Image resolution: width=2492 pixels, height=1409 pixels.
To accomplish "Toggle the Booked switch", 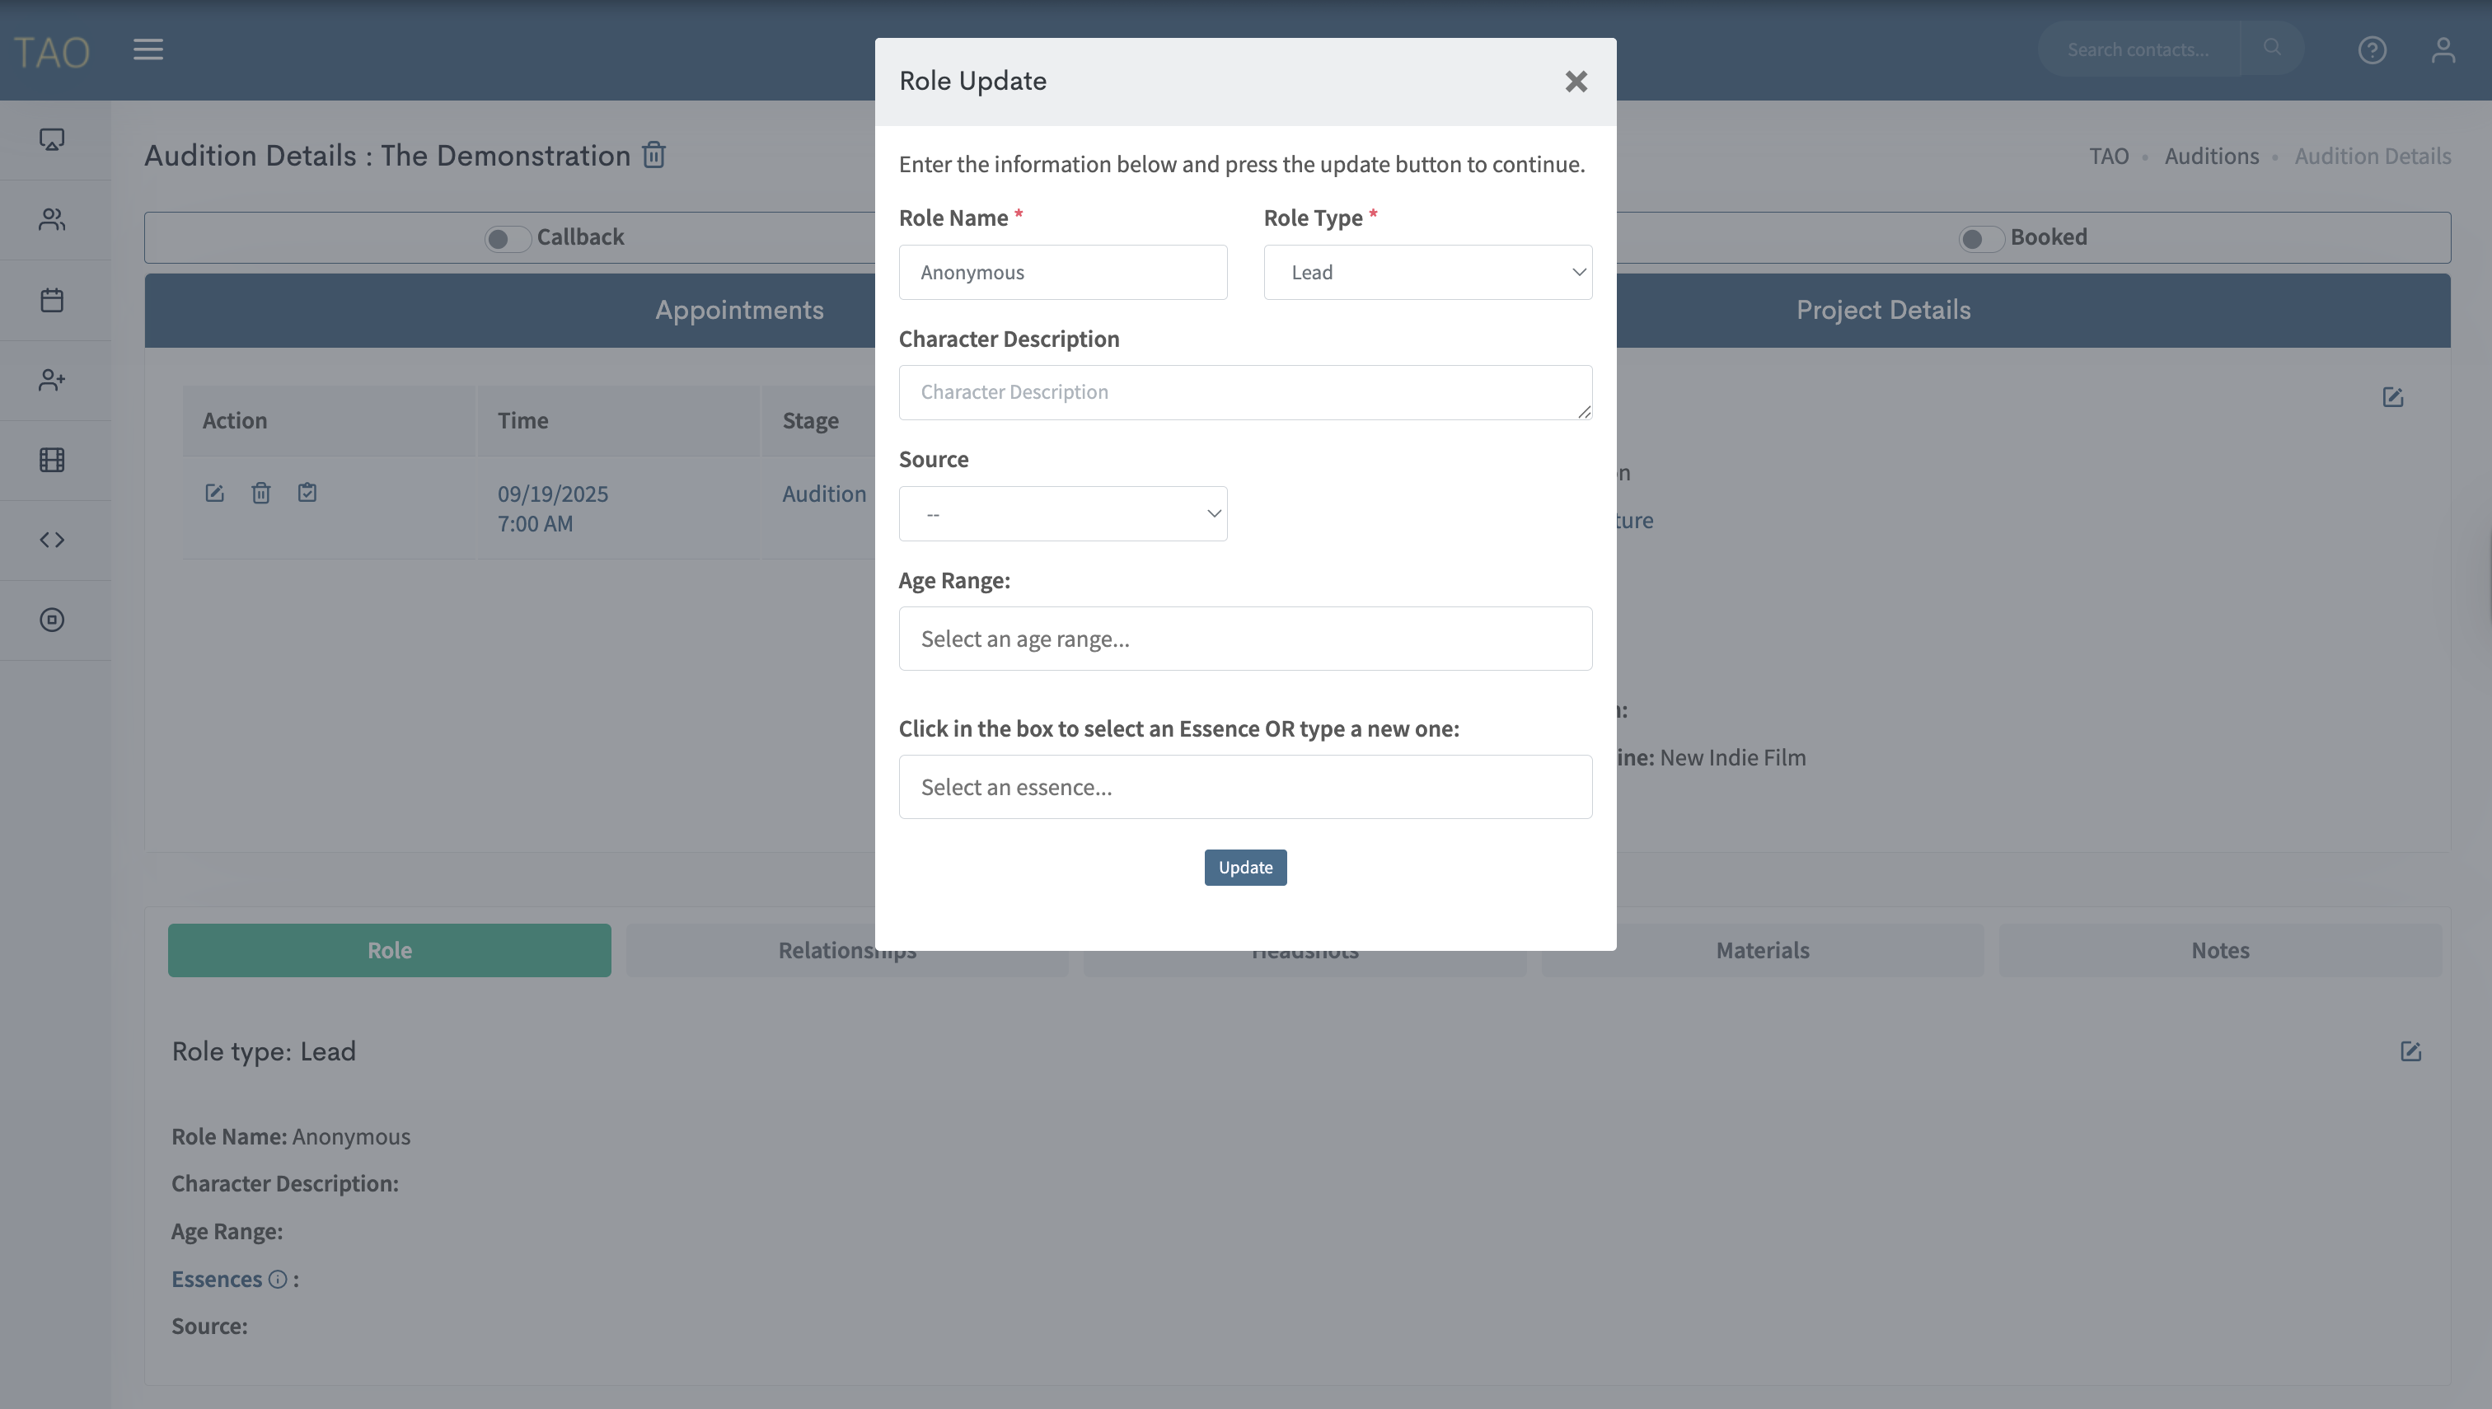I will (1980, 238).
